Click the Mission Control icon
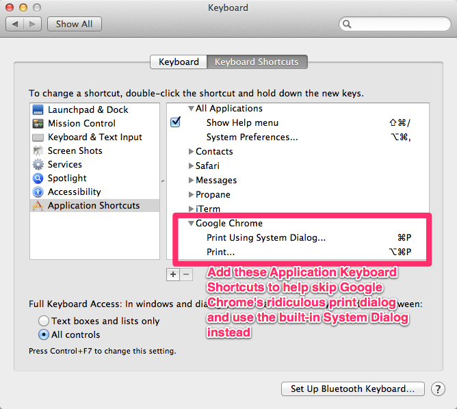 38,124
